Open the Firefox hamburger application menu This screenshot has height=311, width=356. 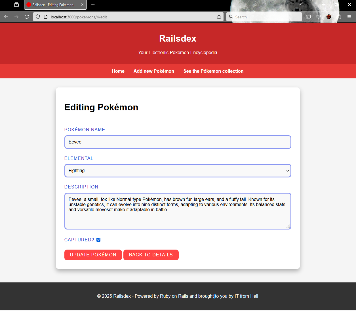(x=349, y=17)
